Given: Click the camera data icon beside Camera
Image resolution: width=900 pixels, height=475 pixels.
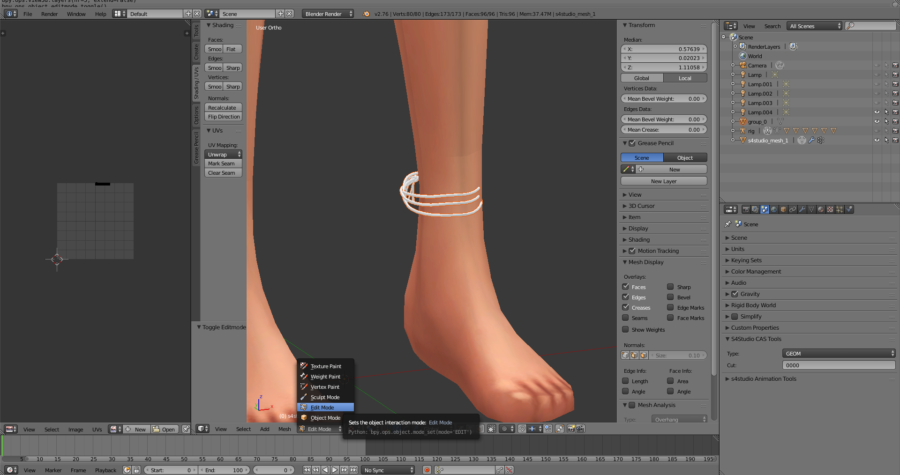Looking at the screenshot, I should pos(780,66).
